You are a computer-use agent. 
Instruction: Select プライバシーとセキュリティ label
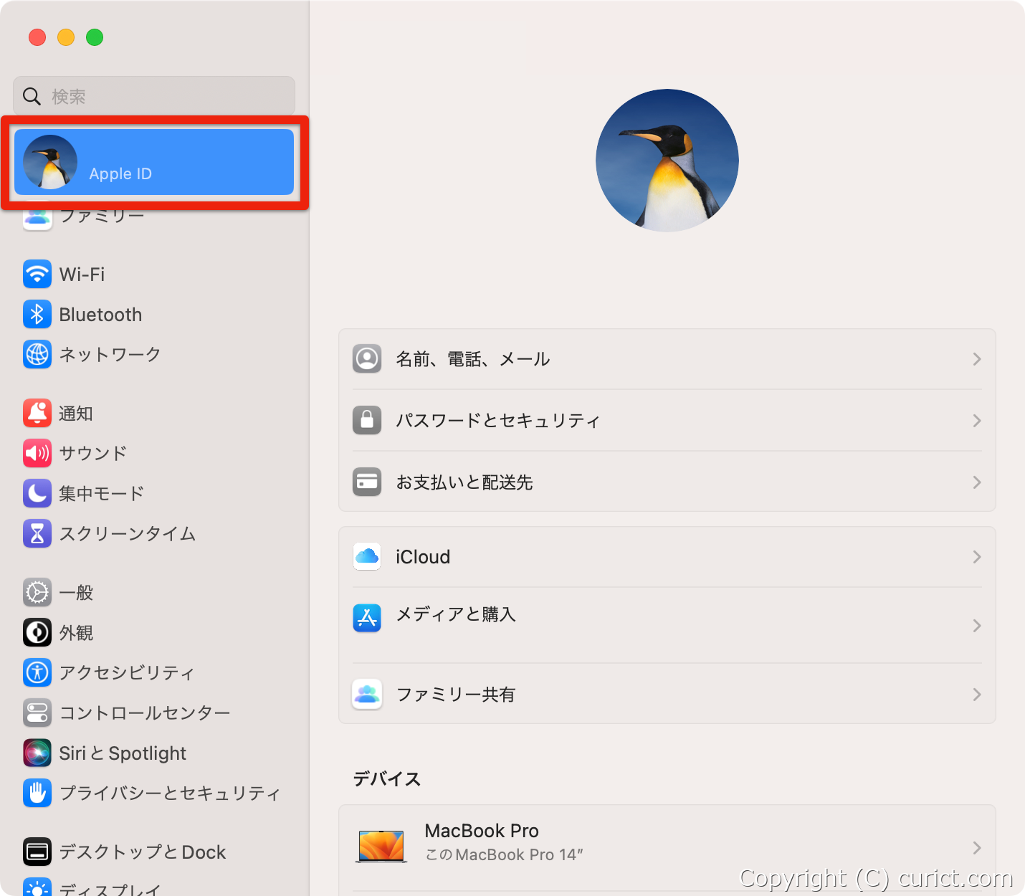point(170,793)
